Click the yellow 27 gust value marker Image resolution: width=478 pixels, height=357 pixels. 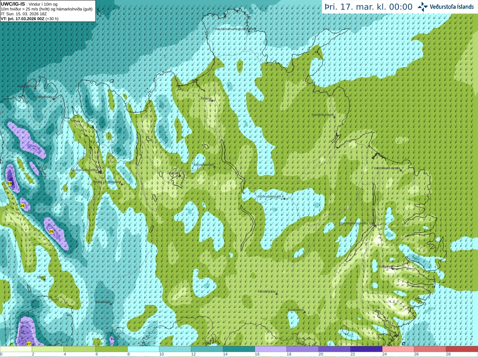coord(29,344)
